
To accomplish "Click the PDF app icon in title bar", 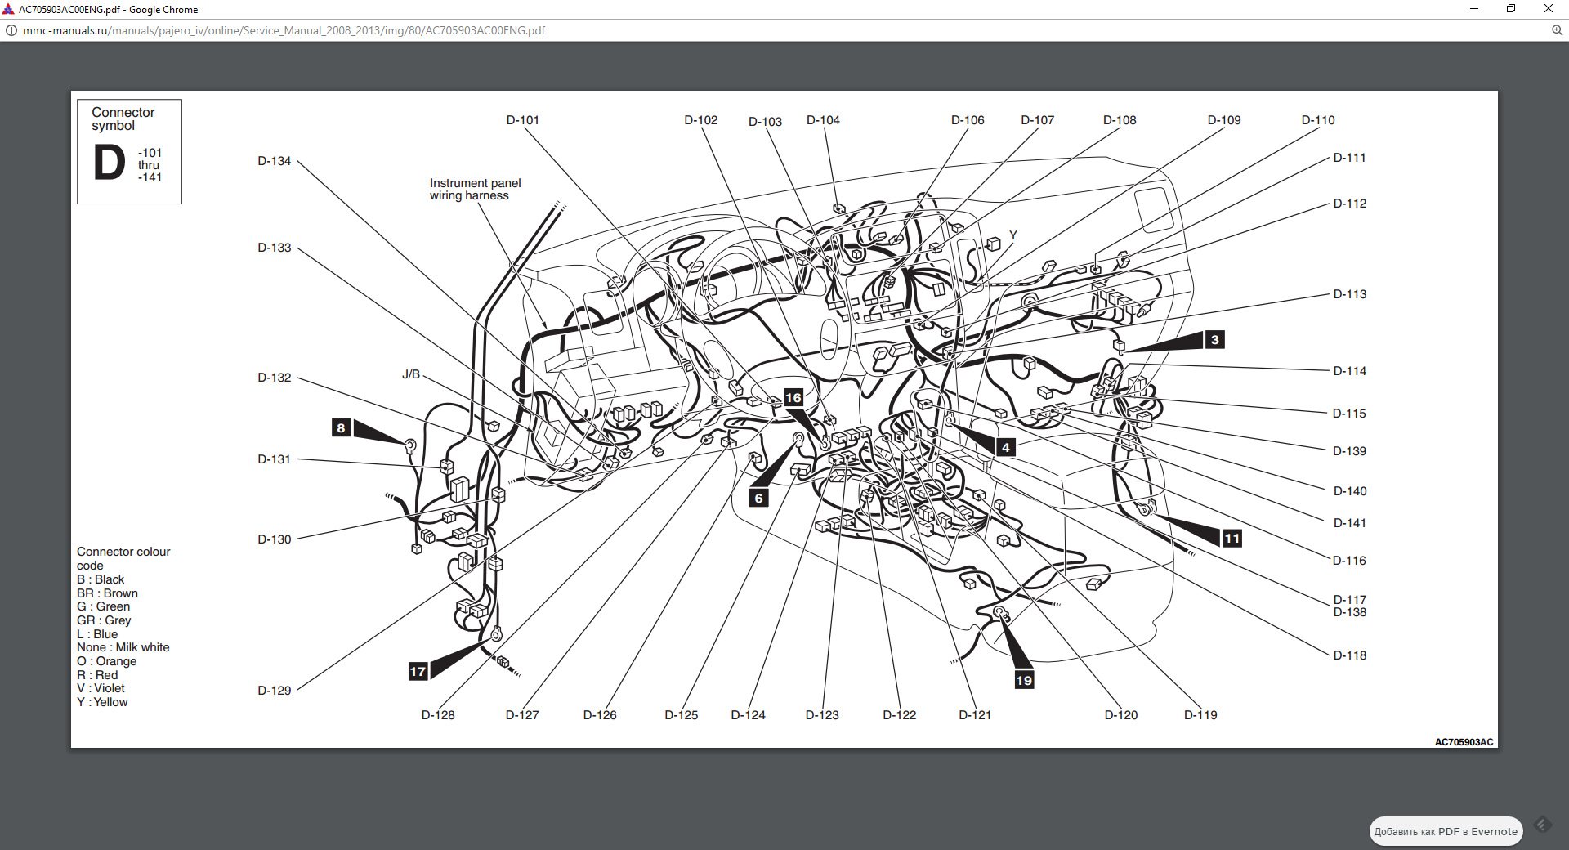I will (x=9, y=10).
